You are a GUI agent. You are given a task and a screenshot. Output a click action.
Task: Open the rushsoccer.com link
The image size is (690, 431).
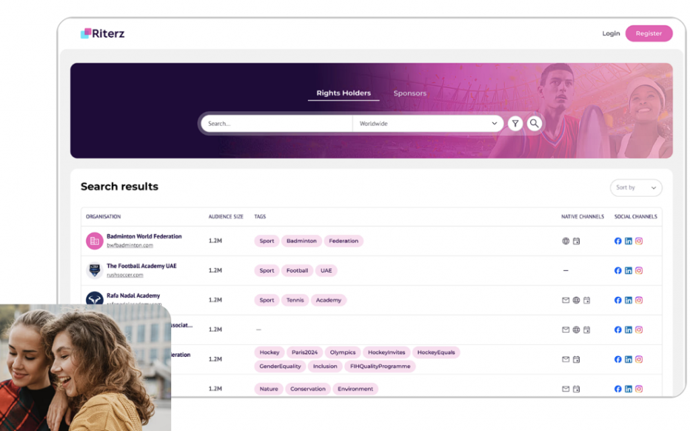125,275
